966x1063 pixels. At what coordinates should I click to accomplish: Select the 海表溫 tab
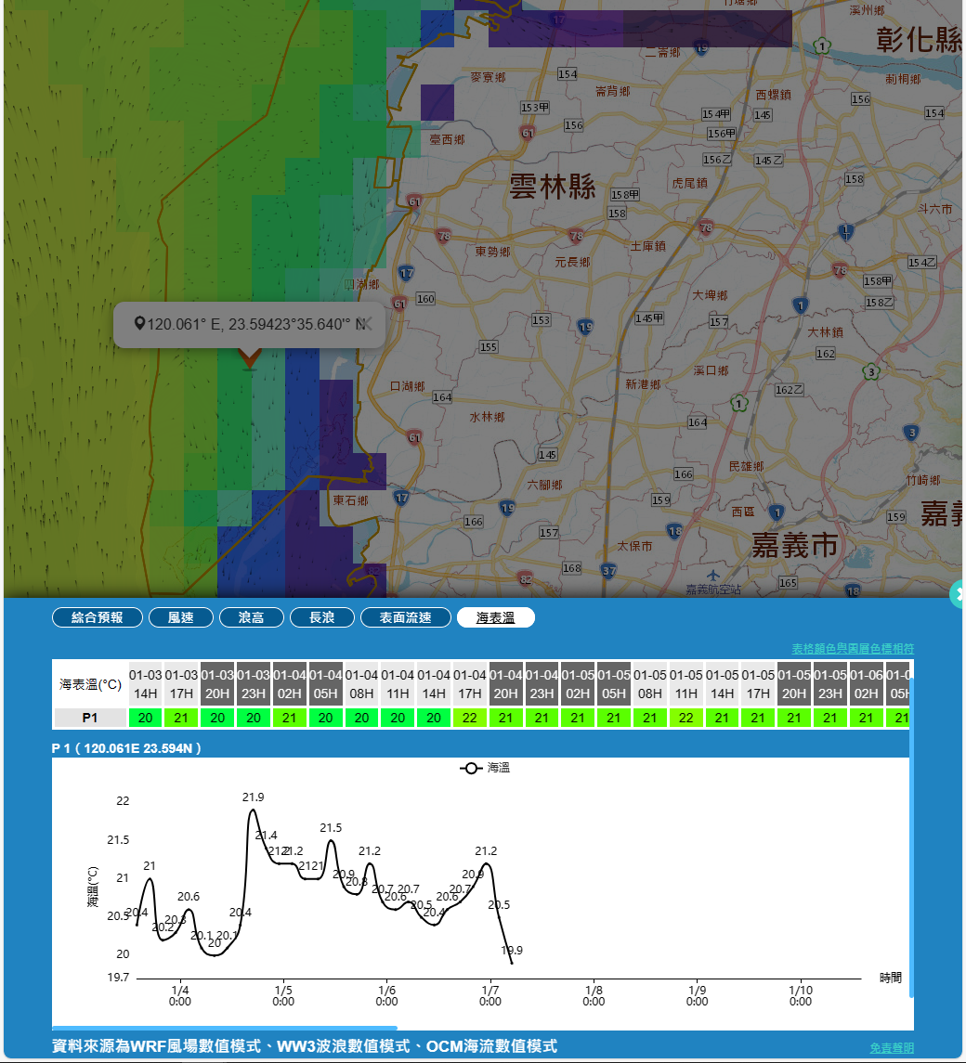pos(495,617)
